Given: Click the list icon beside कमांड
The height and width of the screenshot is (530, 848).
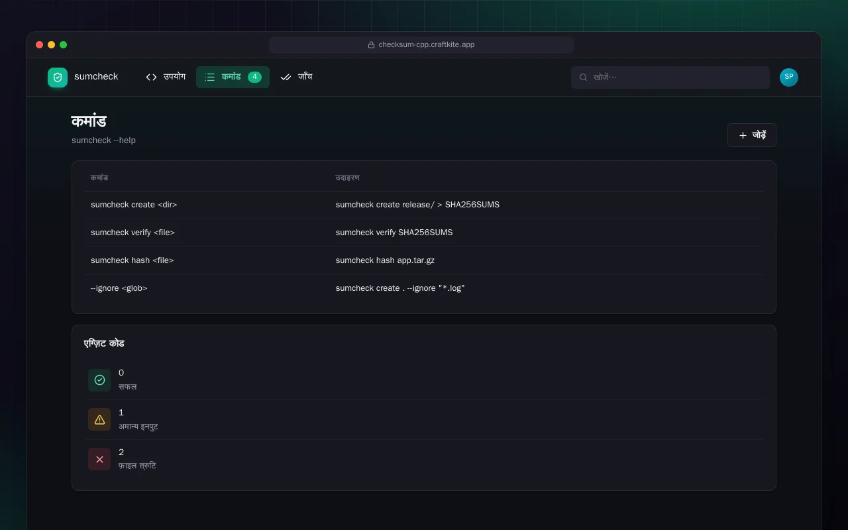Looking at the screenshot, I should (210, 77).
